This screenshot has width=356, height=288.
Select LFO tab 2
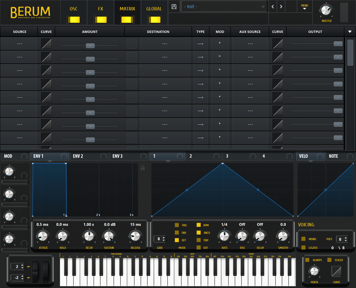(x=204, y=156)
